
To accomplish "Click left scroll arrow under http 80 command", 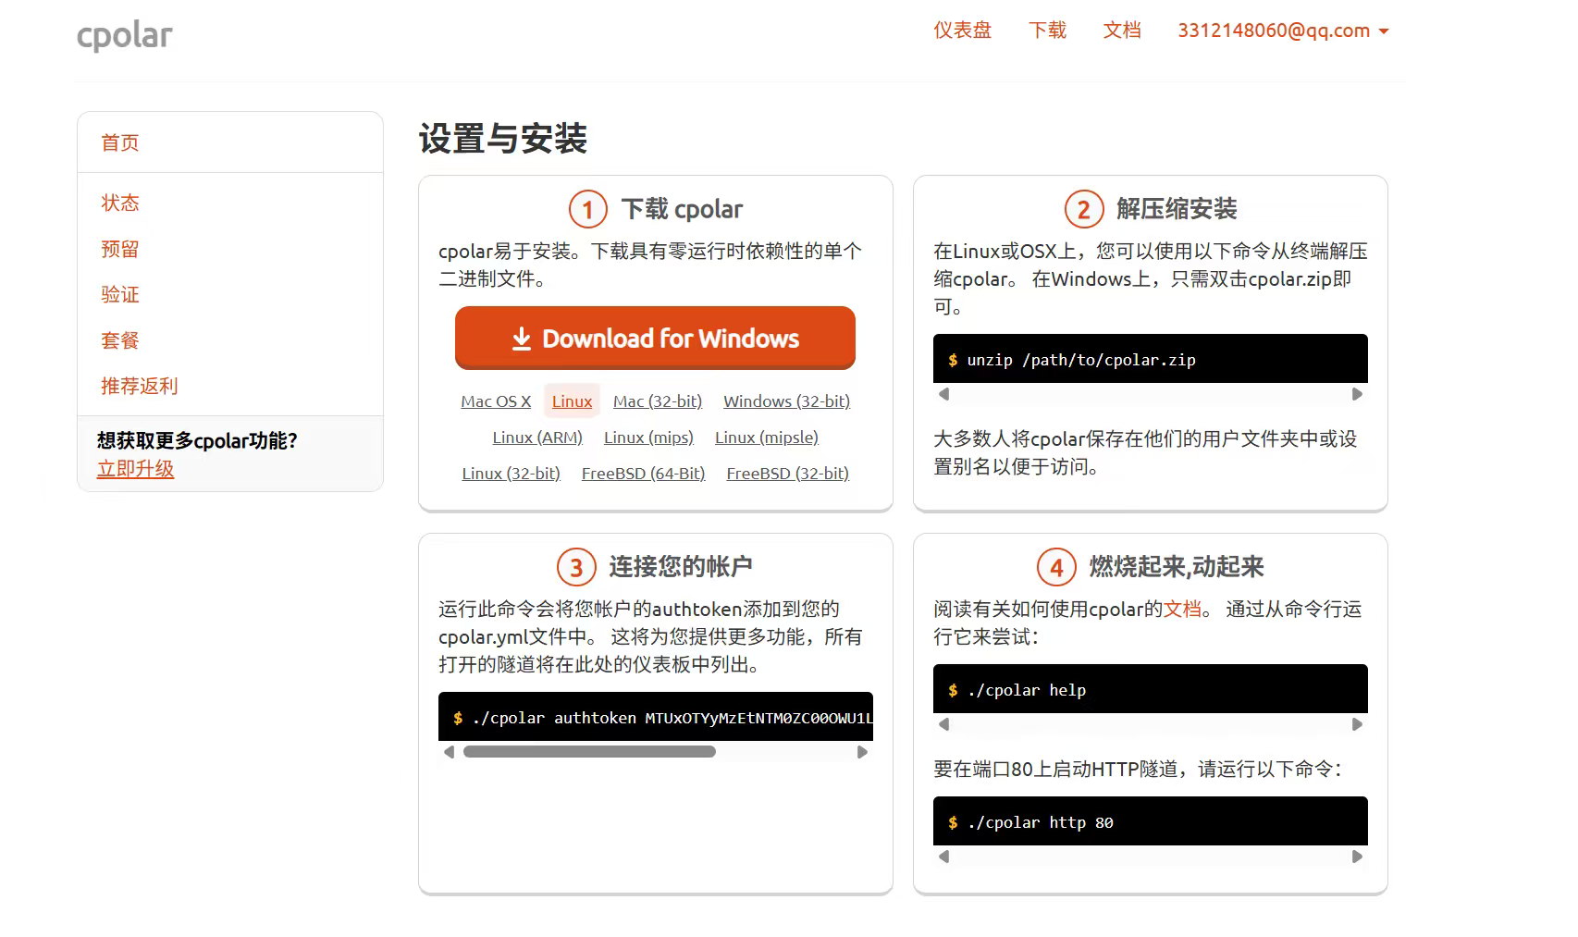I will point(943,857).
